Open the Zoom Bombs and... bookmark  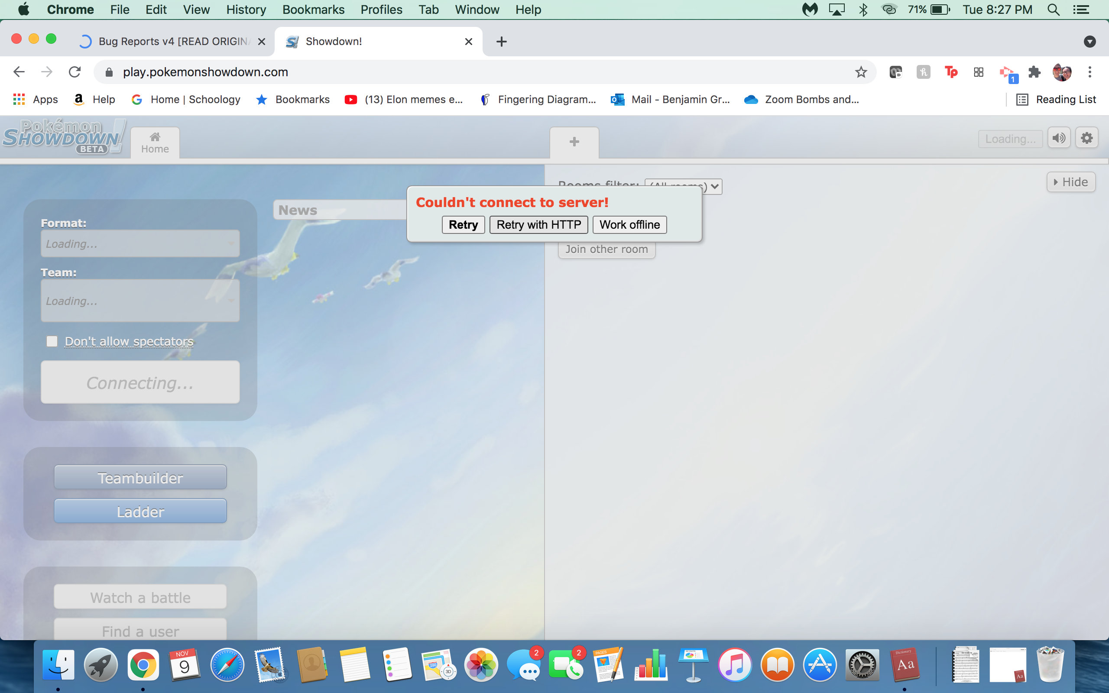801,100
